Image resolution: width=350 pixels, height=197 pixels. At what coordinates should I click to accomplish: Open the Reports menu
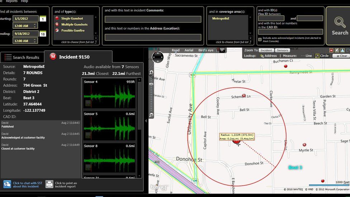11,1
